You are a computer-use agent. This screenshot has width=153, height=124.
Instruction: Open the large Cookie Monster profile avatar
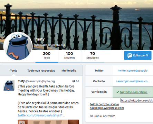point(18,46)
